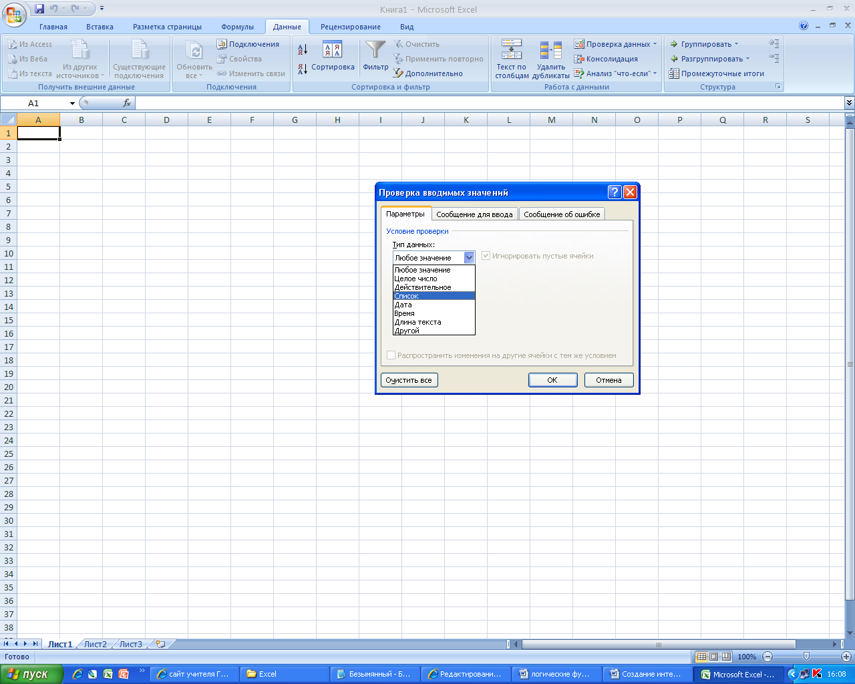Click the zoom slider handle in status bar
The image size is (855, 684).
[806, 657]
